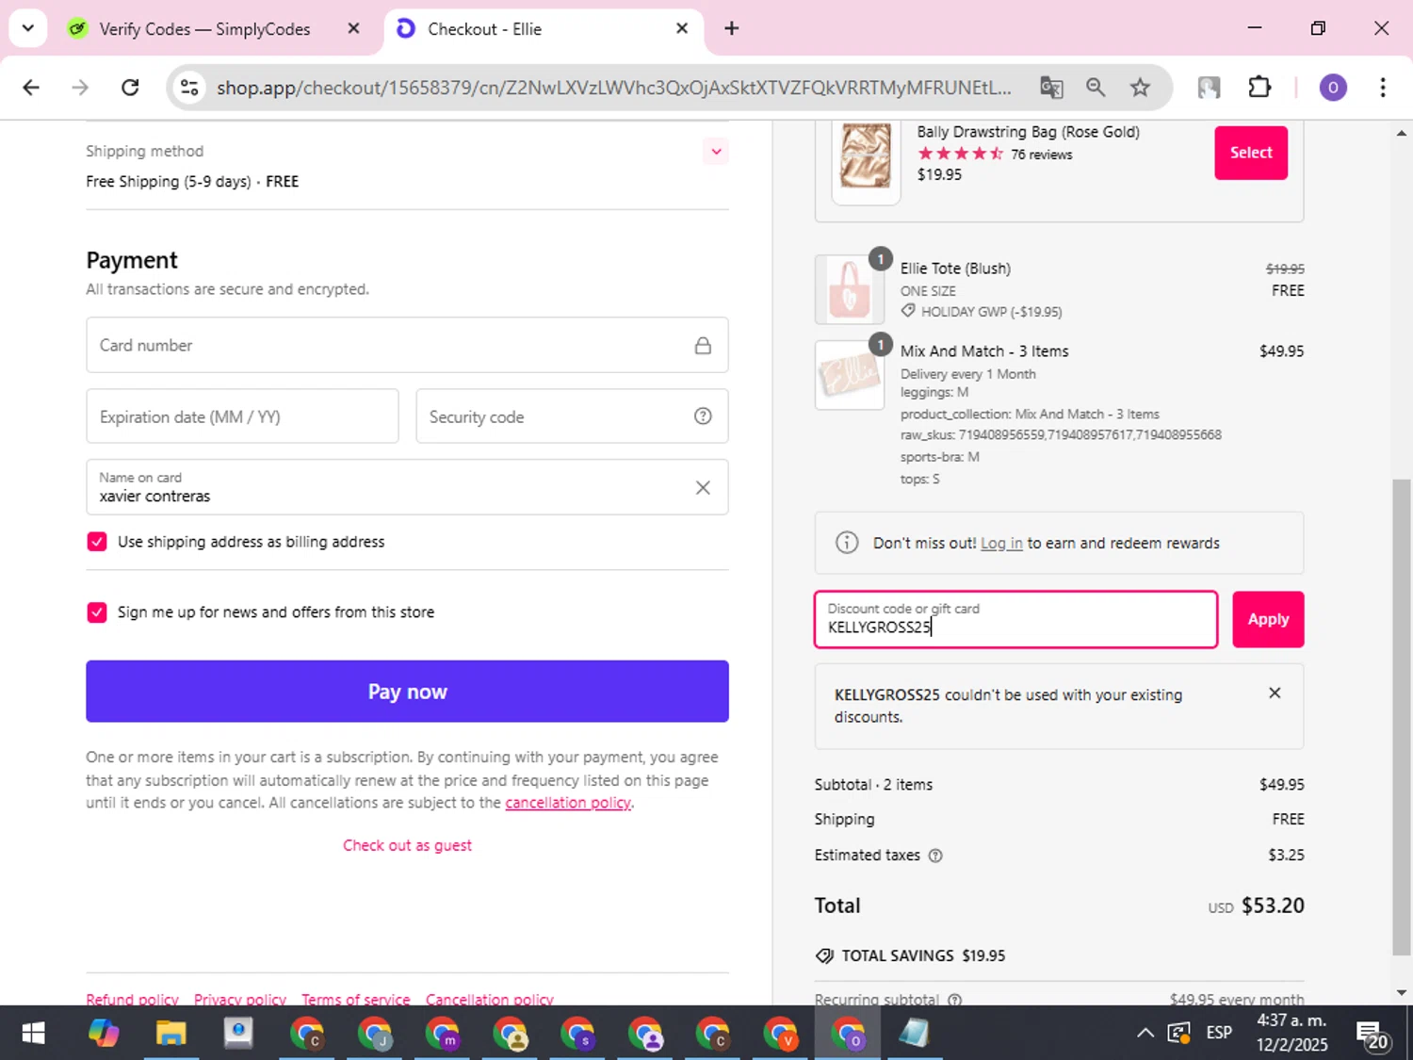1413x1060 pixels.
Task: Expand the Shipping method section
Action: coord(716,152)
